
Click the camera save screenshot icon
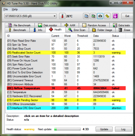[100, 16]
